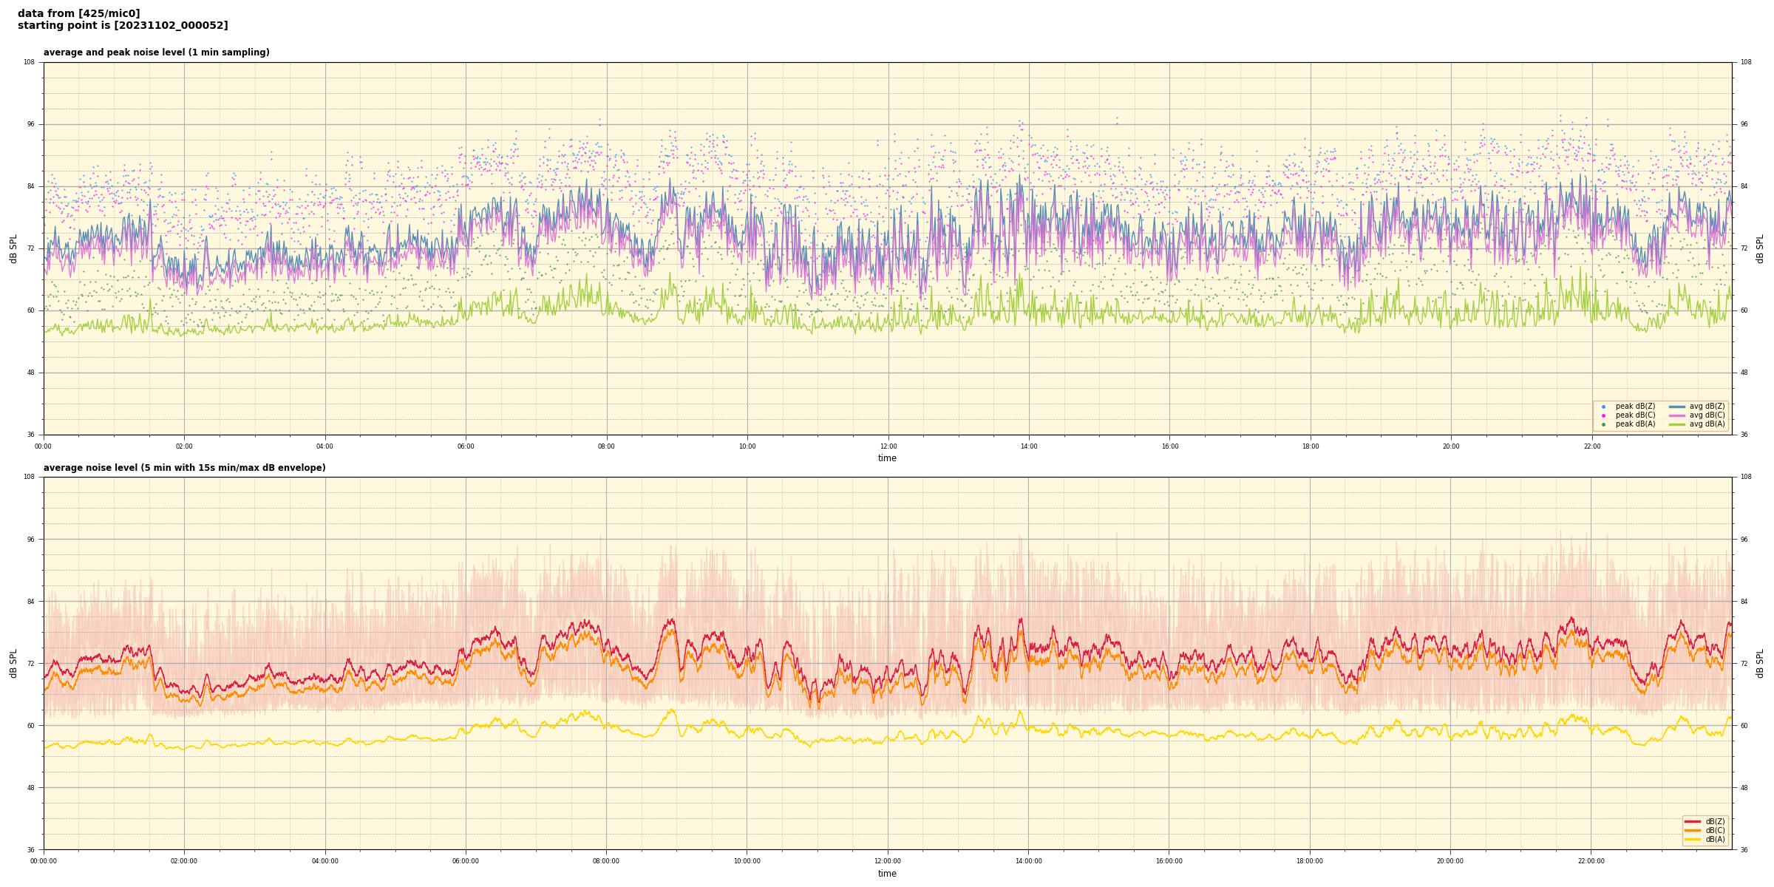Click the 06:00 tick label on top chart
1774x887 pixels.
coord(466,446)
